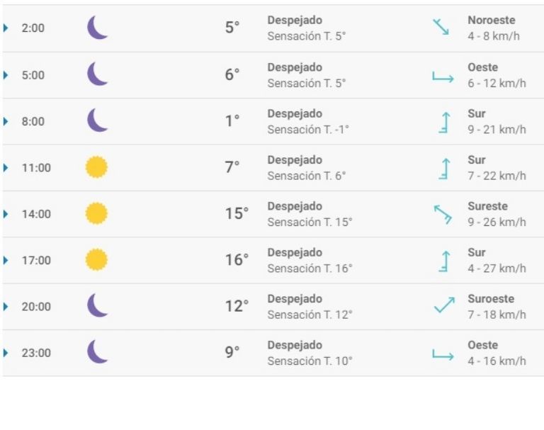Click the Sureste wind direction arrow icon

443,213
